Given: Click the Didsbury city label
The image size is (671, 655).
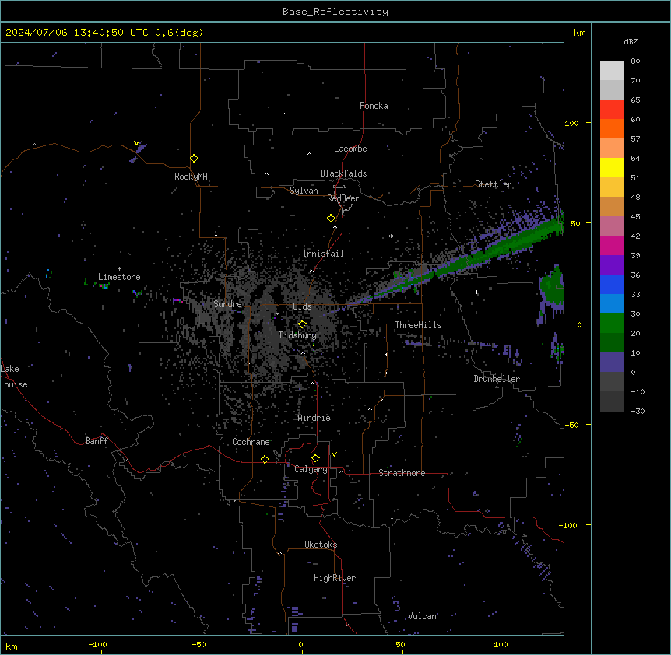Looking at the screenshot, I should [x=298, y=335].
